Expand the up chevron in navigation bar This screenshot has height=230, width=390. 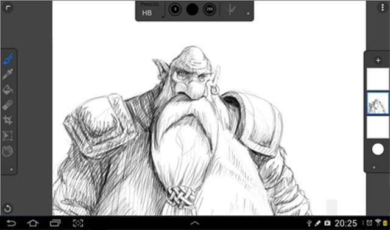tap(195, 223)
